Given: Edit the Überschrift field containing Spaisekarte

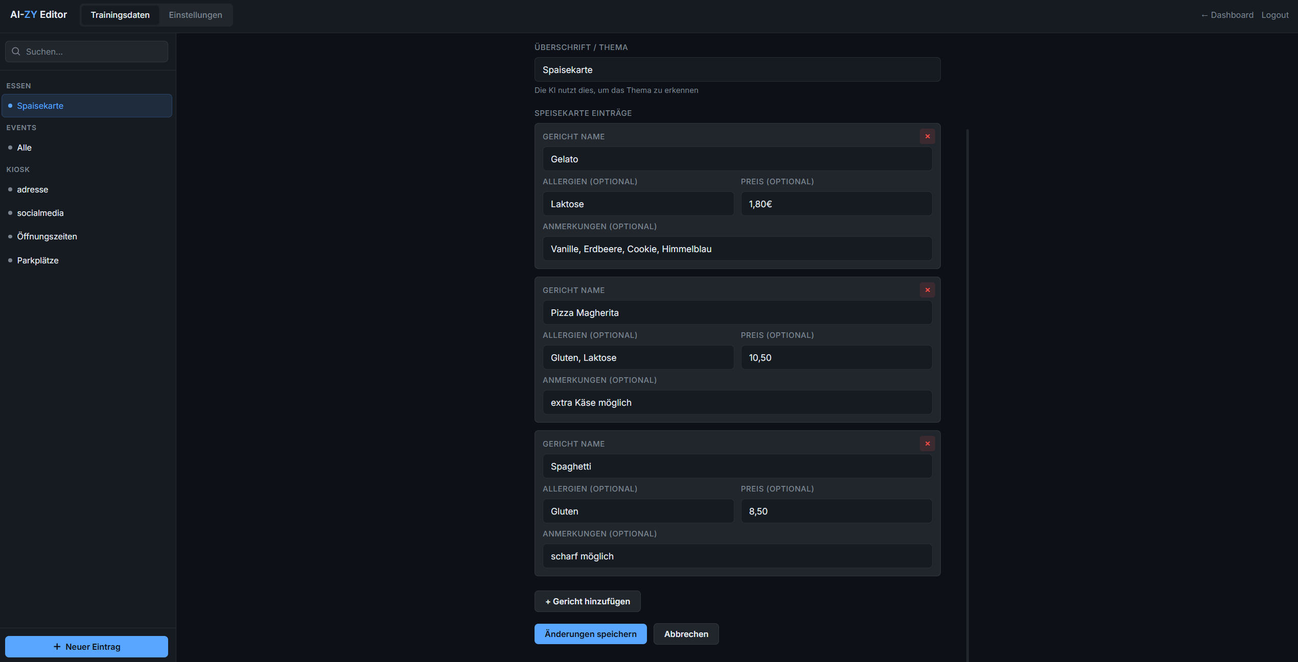Looking at the screenshot, I should [x=737, y=69].
